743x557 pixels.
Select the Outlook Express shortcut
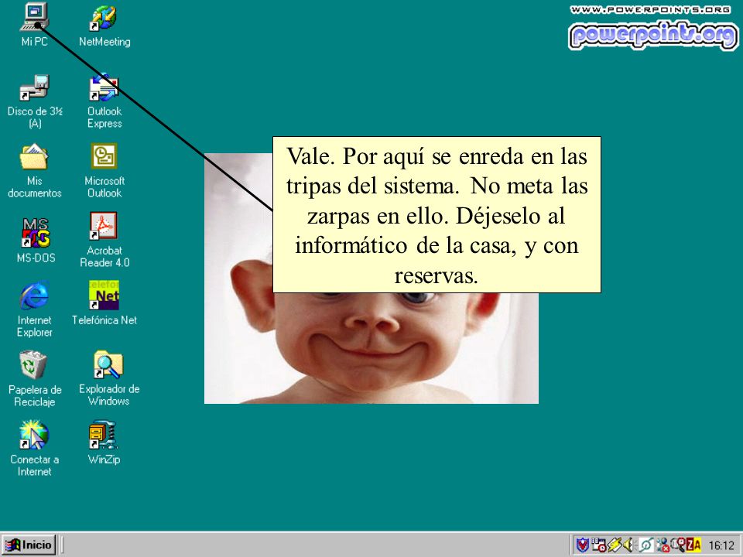point(104,101)
